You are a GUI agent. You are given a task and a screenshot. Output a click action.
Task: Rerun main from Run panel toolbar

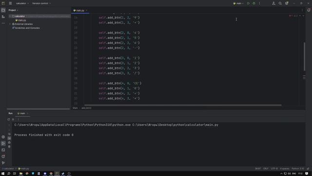[9, 119]
